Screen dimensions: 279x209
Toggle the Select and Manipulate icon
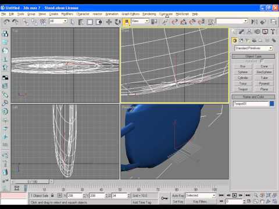click(x=165, y=21)
